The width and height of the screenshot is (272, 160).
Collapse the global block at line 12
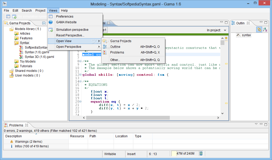click(80, 75)
